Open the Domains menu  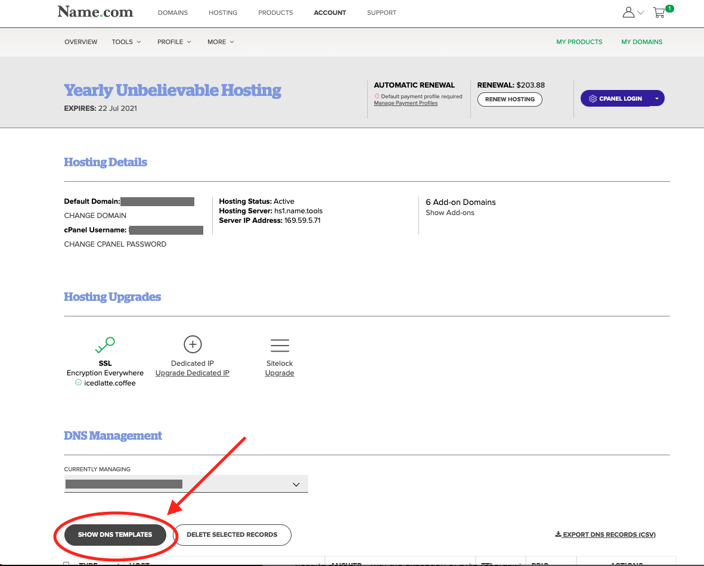pyautogui.click(x=173, y=13)
